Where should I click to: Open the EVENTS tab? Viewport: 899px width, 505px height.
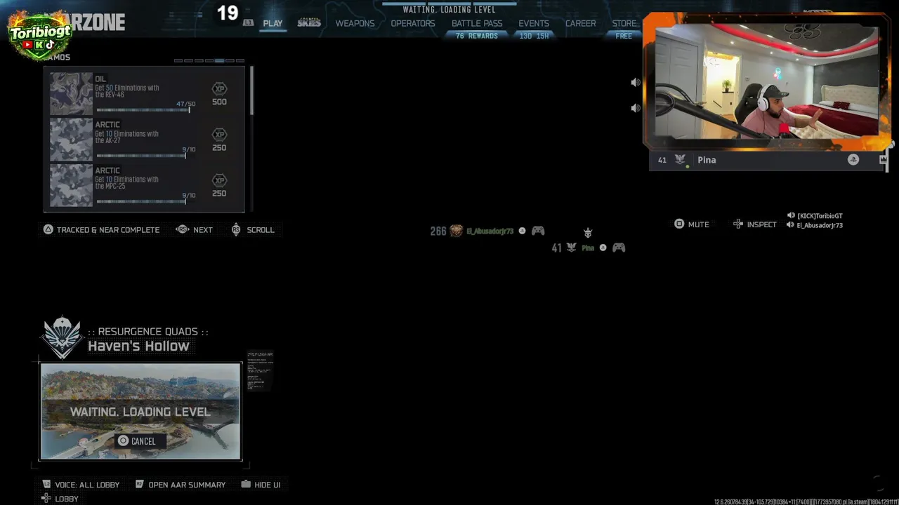pos(534,23)
